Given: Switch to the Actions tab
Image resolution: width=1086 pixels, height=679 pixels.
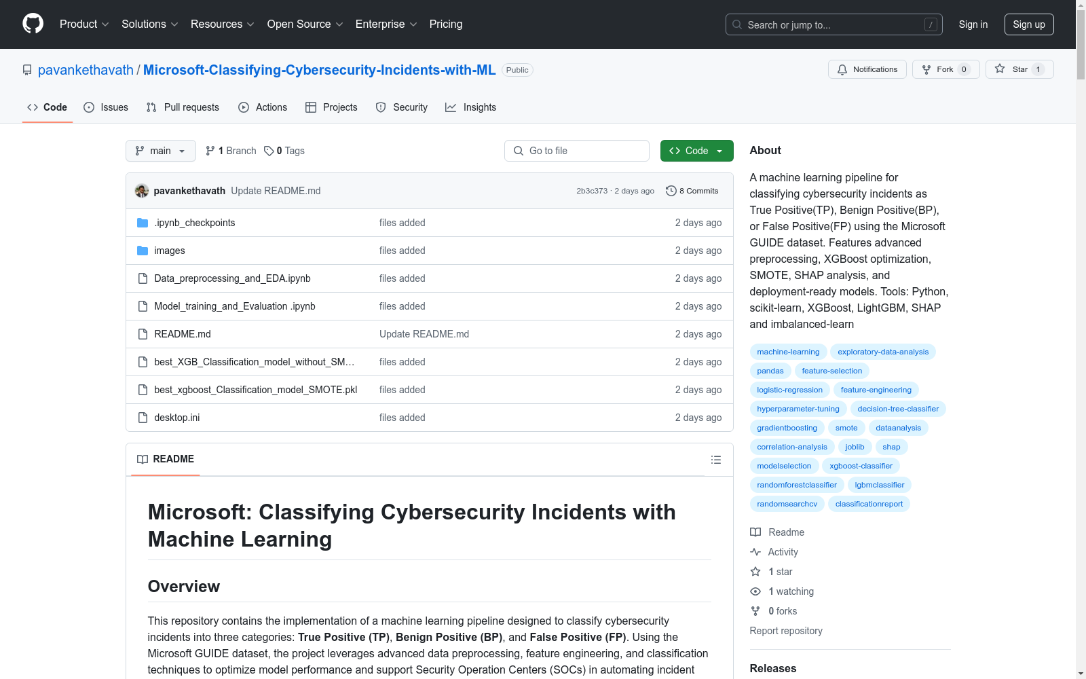Looking at the screenshot, I should tap(263, 107).
